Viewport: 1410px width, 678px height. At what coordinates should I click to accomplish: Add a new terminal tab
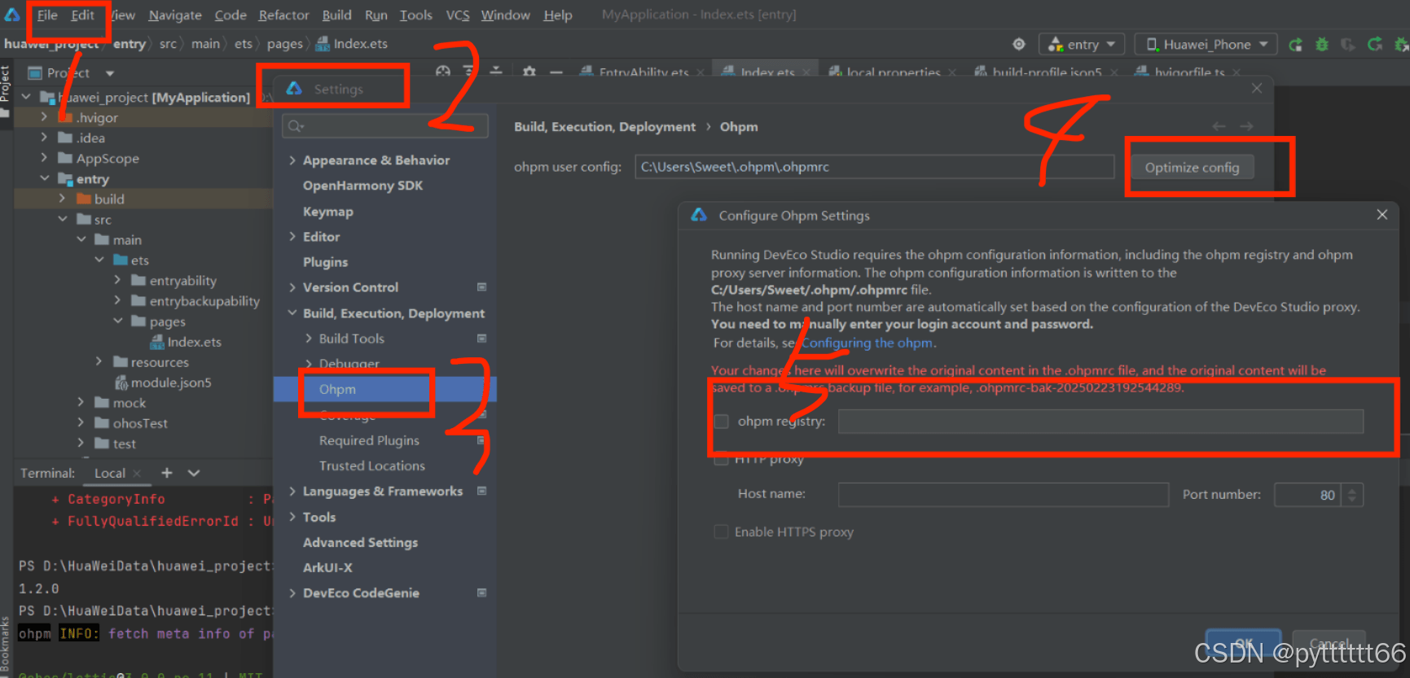[166, 473]
